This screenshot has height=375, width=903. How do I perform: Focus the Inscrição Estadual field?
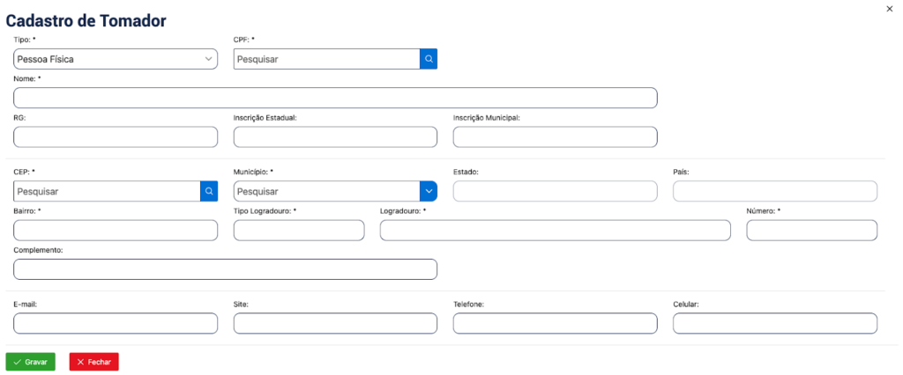(x=335, y=136)
